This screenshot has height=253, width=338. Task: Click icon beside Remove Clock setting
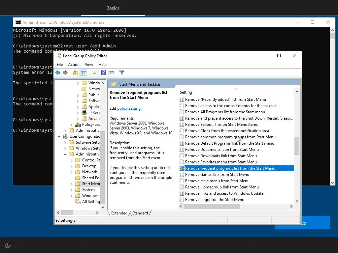point(182,131)
